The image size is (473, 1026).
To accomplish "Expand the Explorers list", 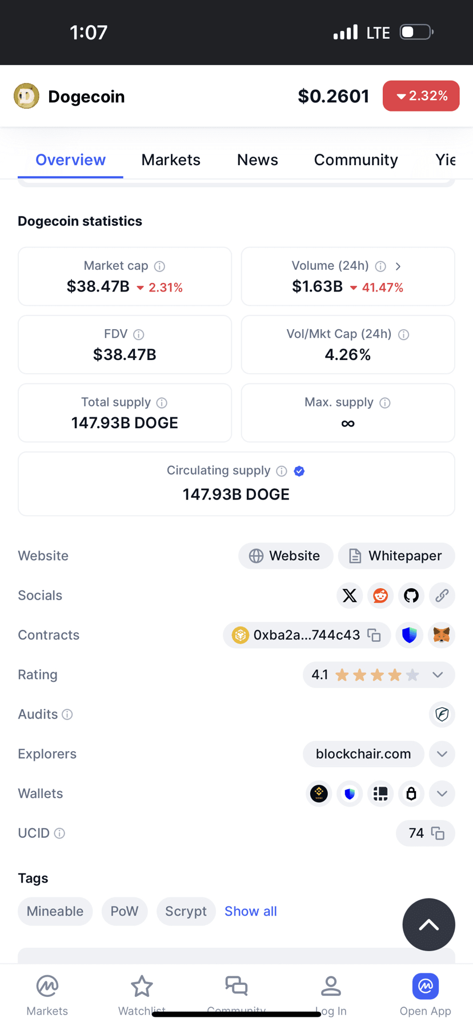I will 442,754.
